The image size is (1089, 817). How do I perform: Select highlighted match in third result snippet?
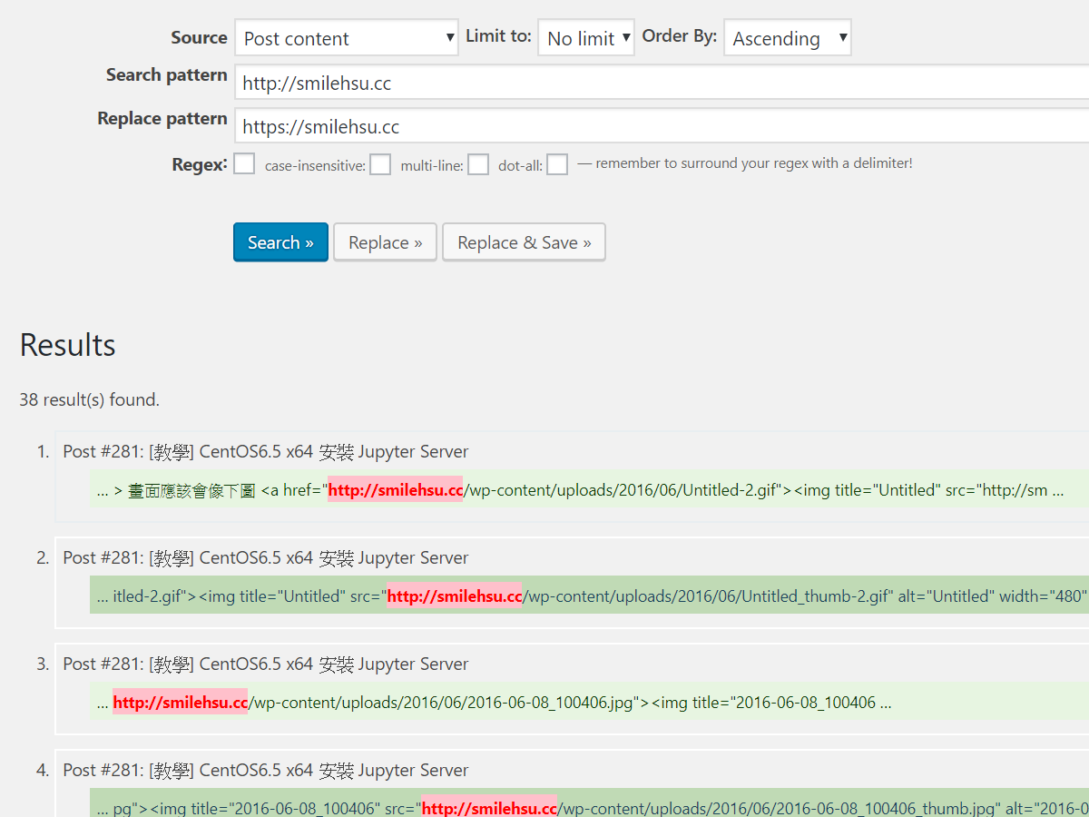point(180,703)
